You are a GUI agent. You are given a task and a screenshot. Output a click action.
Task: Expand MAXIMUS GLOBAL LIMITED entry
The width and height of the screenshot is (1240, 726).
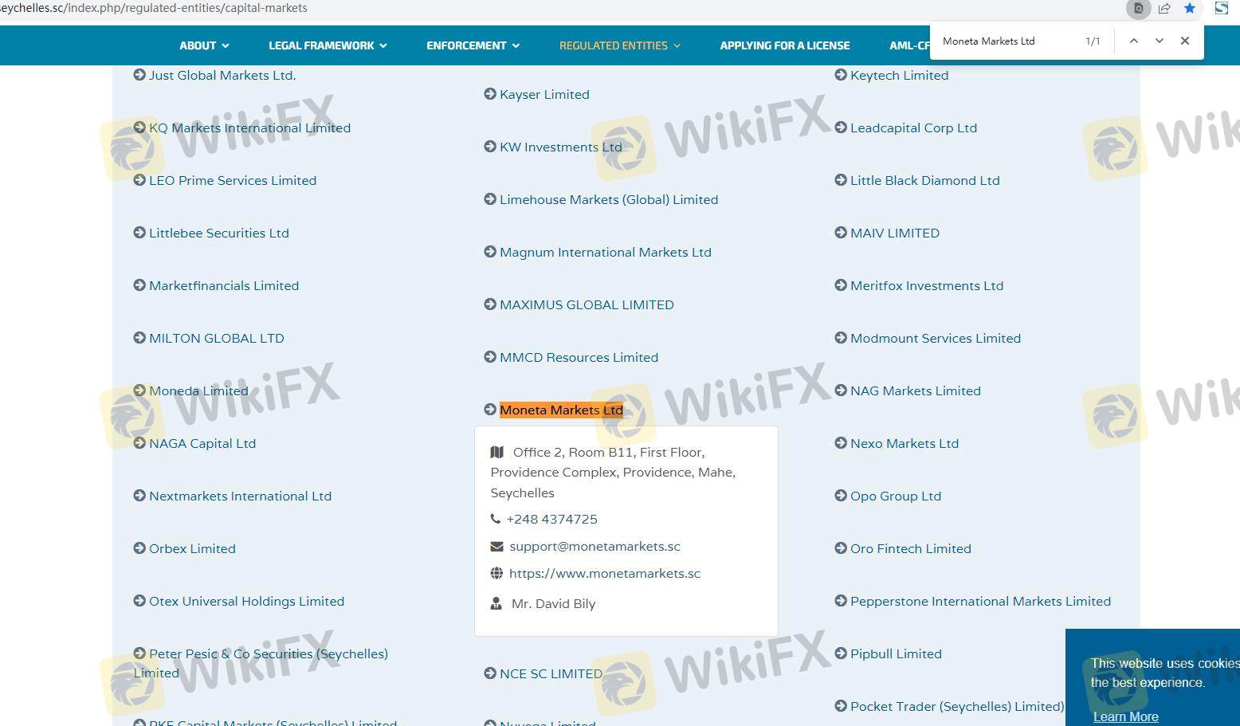click(x=586, y=304)
